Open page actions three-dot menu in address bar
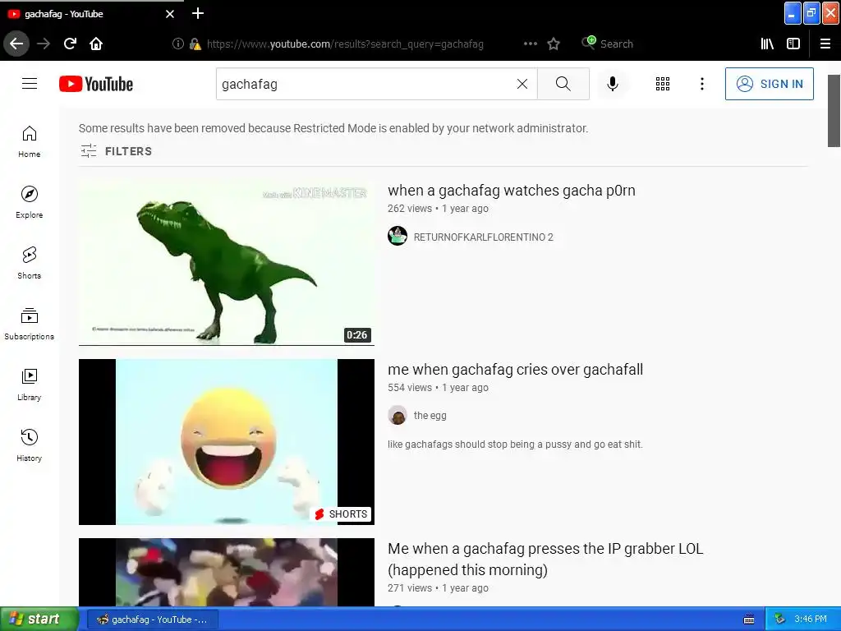841x631 pixels. (530, 44)
